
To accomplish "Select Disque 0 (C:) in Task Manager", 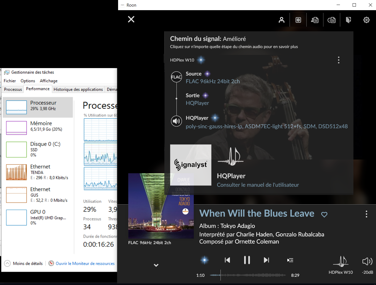I will click(x=38, y=149).
